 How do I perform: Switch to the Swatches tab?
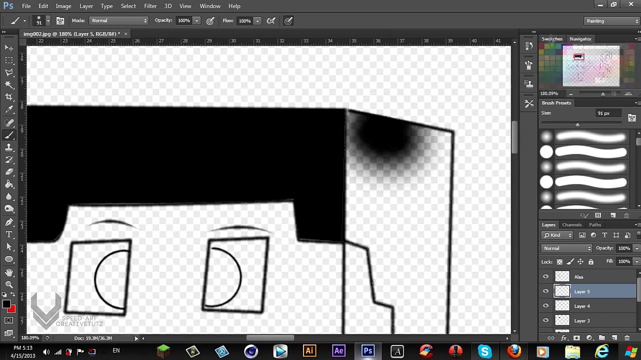coord(552,39)
